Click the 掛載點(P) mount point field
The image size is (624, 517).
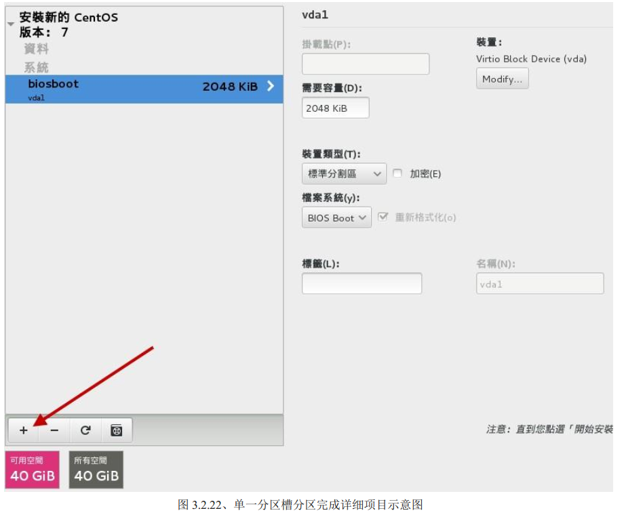click(x=366, y=64)
